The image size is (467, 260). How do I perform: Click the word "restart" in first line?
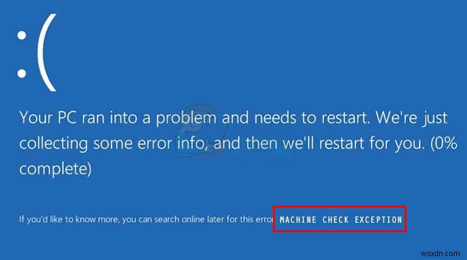coord(345,118)
